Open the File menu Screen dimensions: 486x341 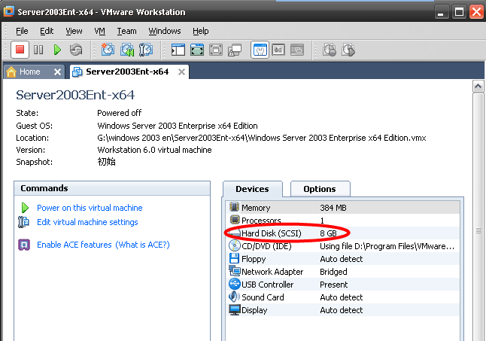point(22,31)
